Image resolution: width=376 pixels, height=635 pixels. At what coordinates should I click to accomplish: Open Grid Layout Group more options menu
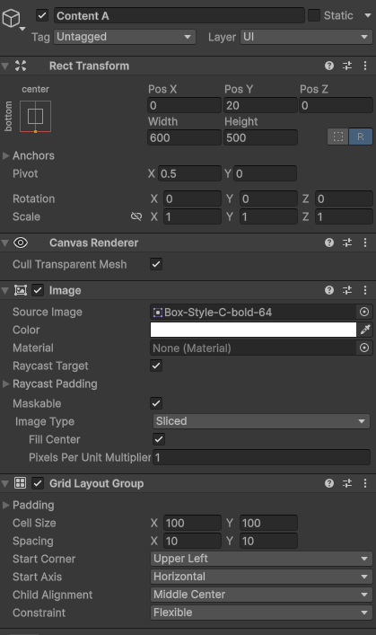(365, 483)
